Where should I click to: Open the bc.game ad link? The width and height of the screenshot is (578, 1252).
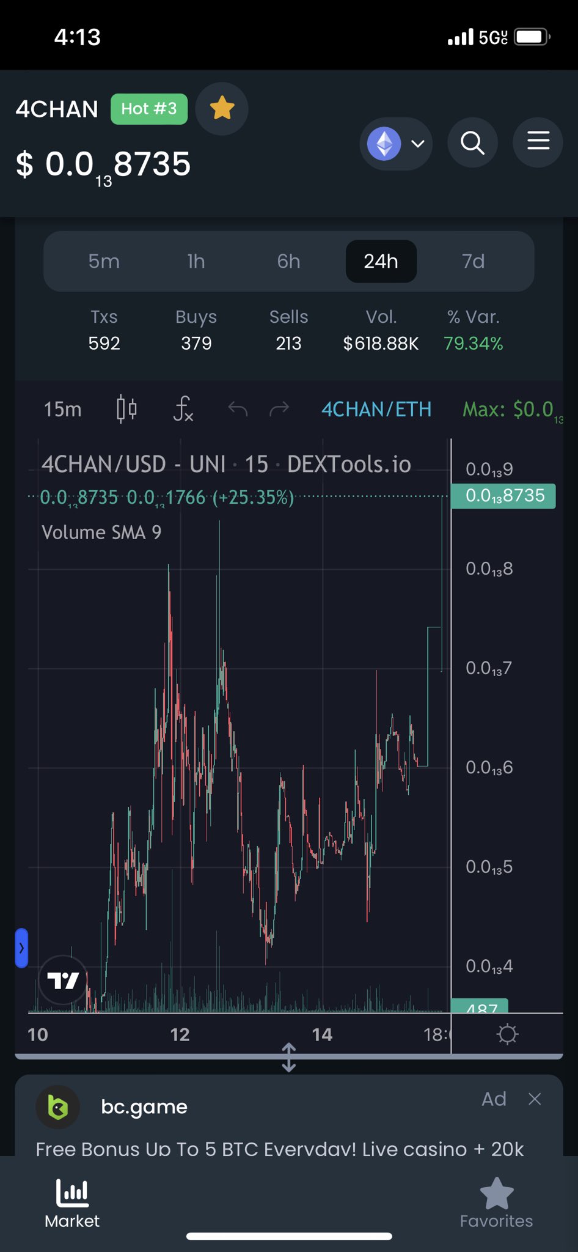(x=144, y=1107)
